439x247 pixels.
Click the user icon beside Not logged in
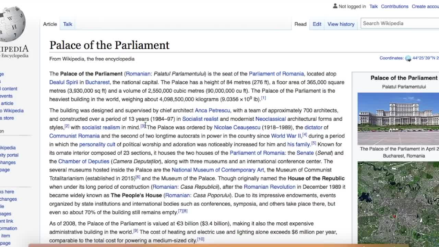[335, 6]
